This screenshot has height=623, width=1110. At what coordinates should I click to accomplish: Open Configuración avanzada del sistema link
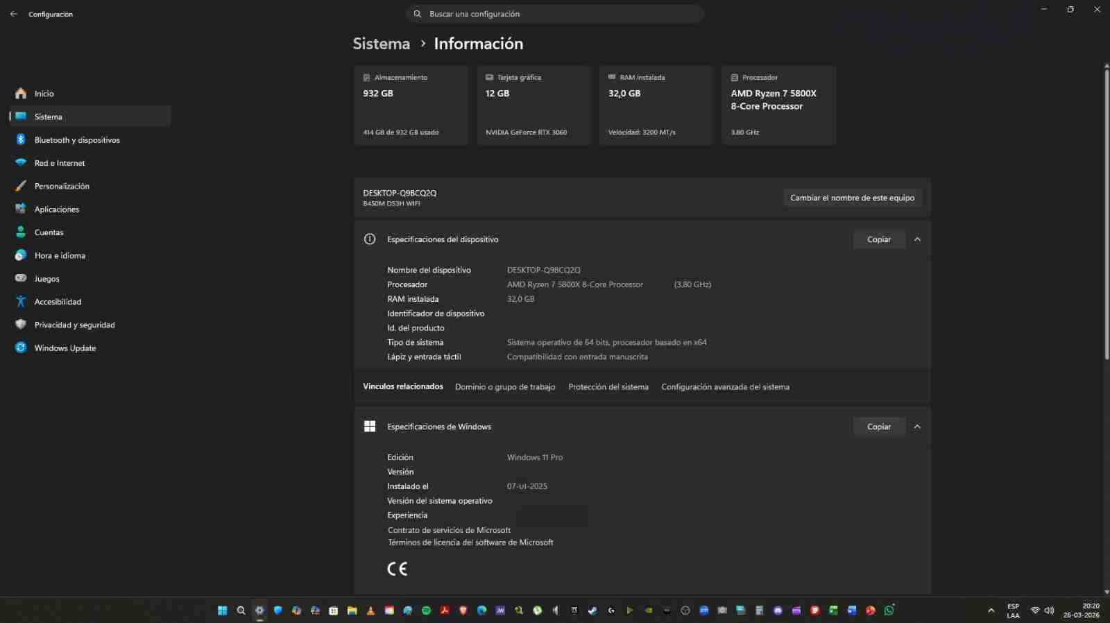click(725, 387)
